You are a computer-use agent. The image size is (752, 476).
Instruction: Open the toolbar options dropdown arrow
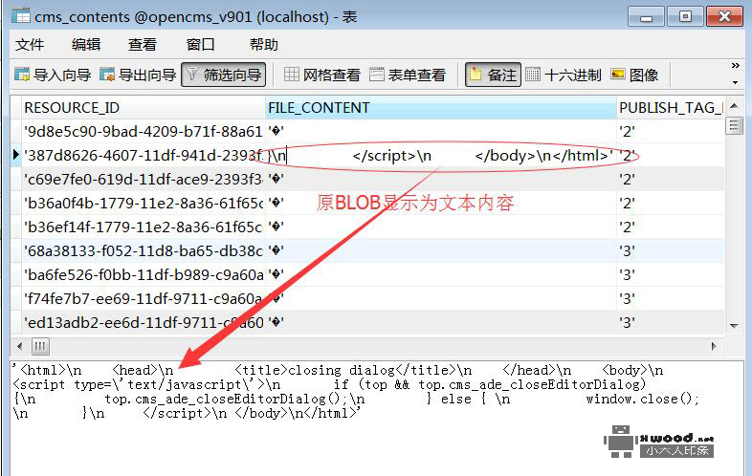point(735,82)
